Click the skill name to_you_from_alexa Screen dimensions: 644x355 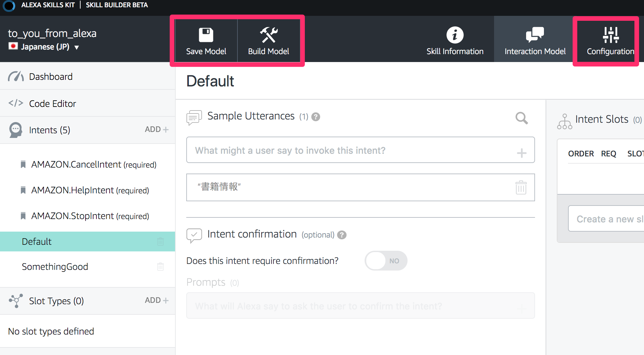[52, 33]
